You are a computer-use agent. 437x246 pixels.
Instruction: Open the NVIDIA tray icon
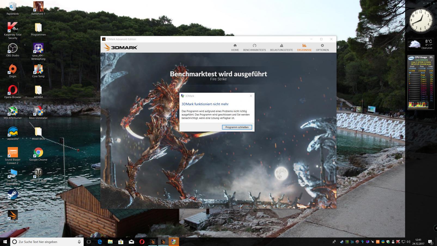pos(347,242)
